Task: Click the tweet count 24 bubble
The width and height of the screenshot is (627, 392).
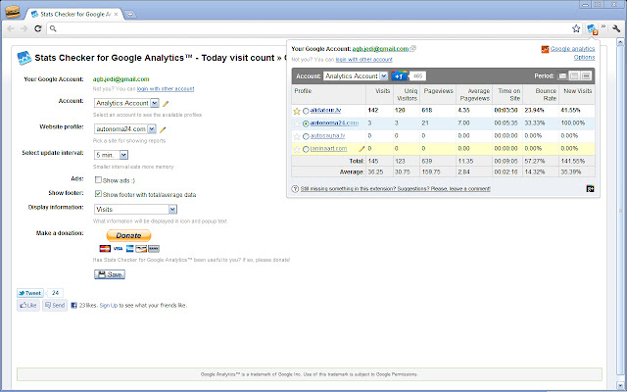Action: click(55, 293)
